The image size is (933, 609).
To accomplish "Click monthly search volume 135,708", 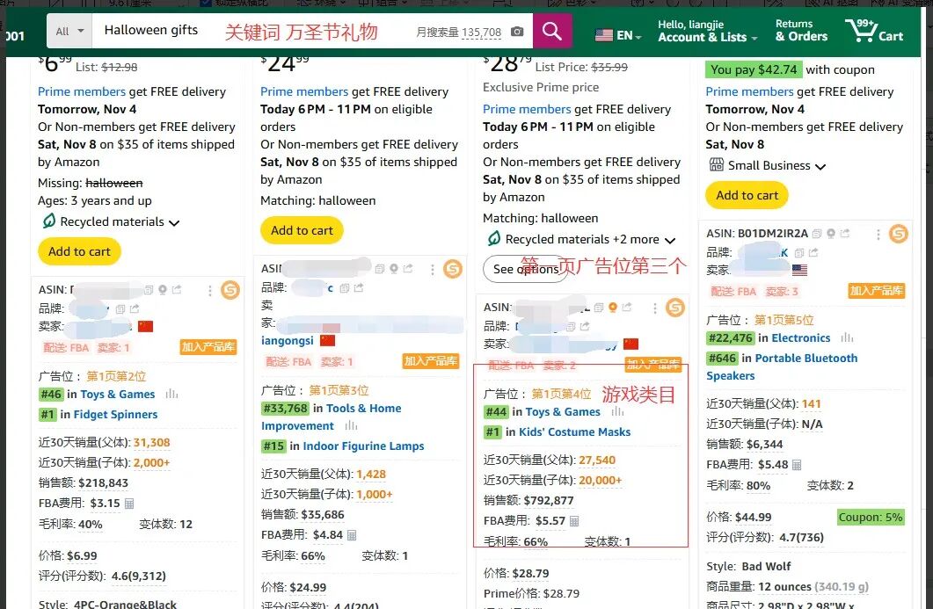I will click(x=481, y=33).
